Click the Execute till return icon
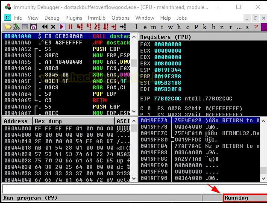Screen dimensions: 267x203 pos(114,27)
